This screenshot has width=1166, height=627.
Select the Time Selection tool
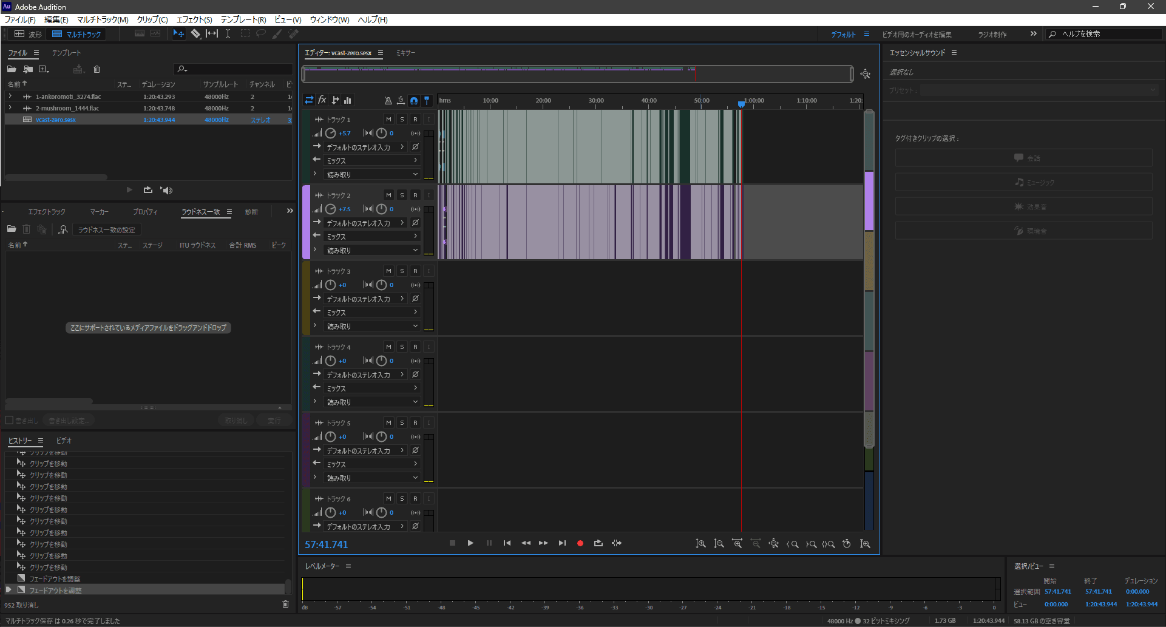tap(228, 34)
